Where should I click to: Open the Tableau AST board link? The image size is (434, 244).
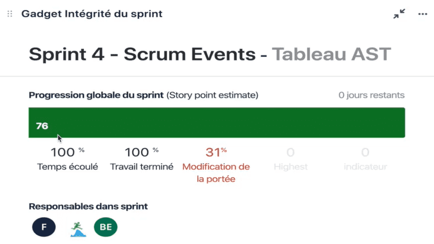tap(331, 54)
